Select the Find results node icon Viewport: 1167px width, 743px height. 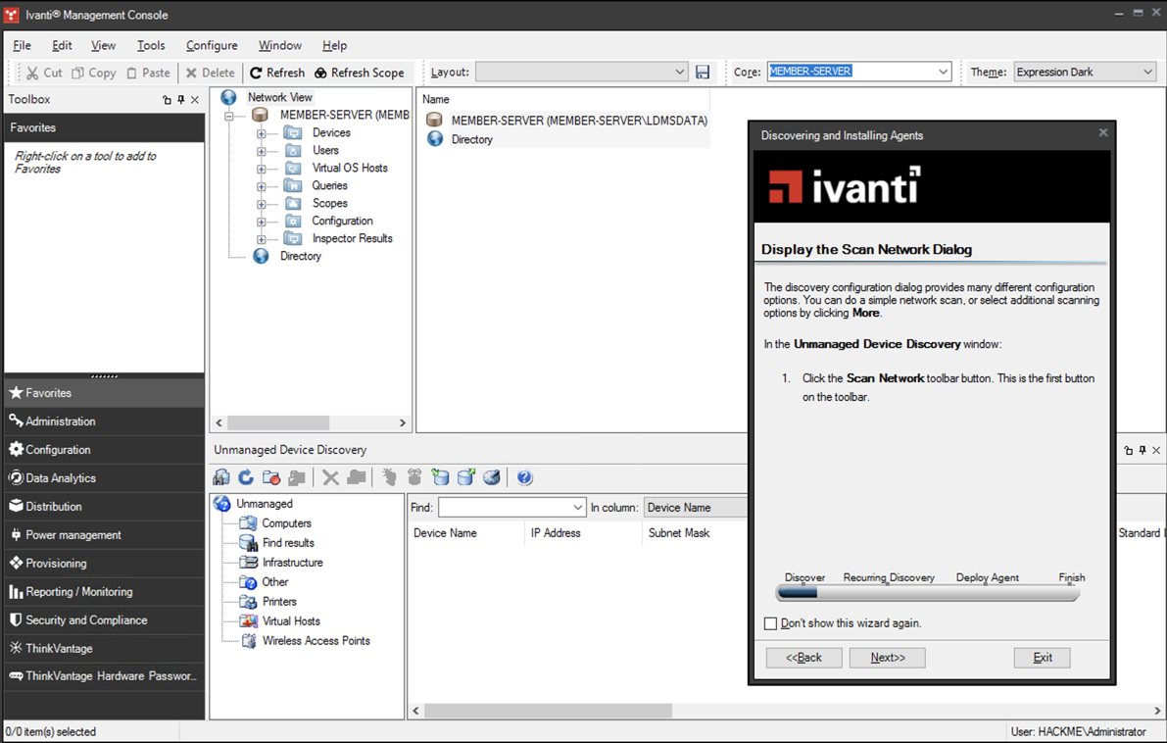coord(248,543)
